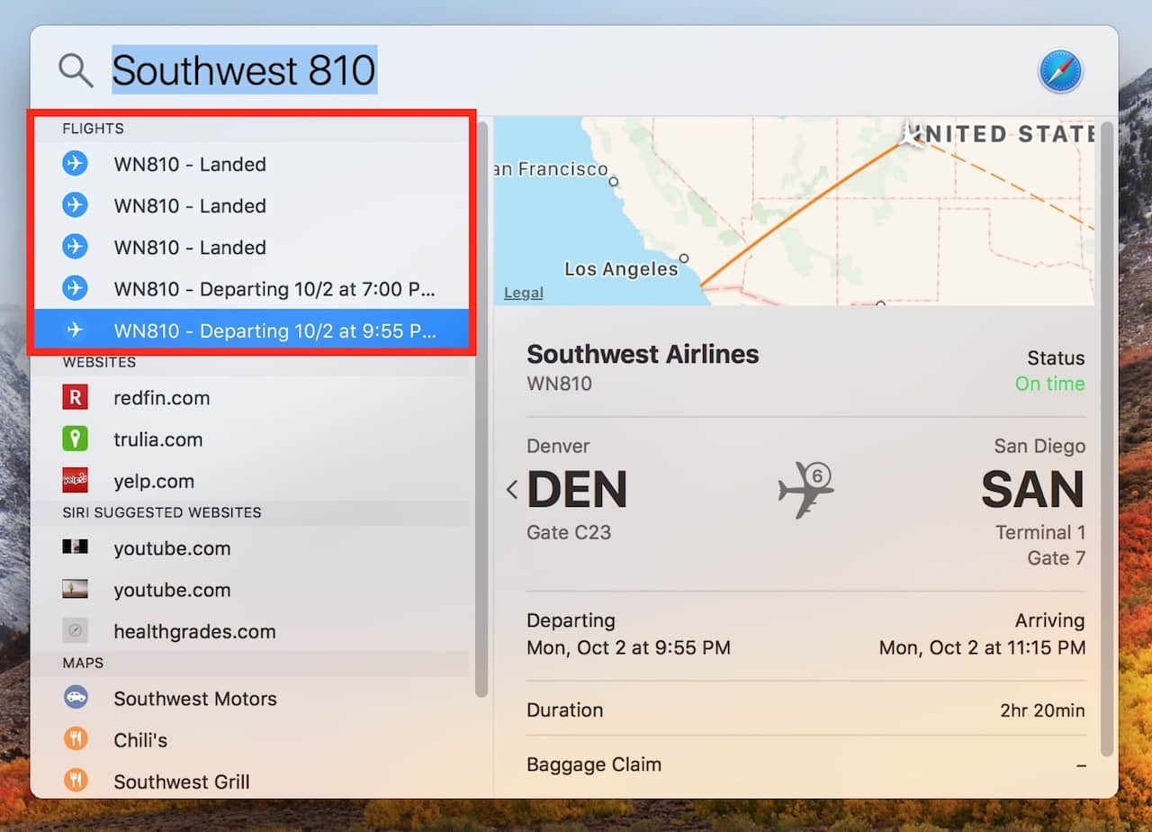1152x832 pixels.
Task: Click the Chili's restaurant icon
Action: click(76, 739)
